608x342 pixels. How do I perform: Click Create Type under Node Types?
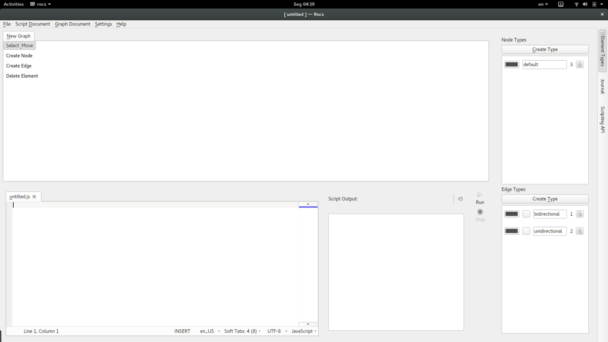545,50
